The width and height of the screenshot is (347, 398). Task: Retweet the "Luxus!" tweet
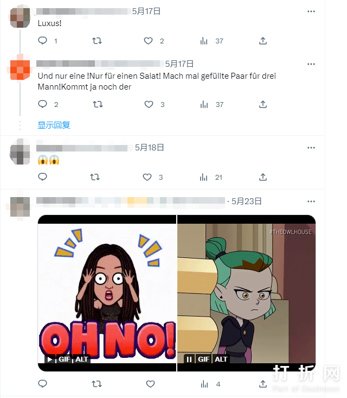coord(97,41)
